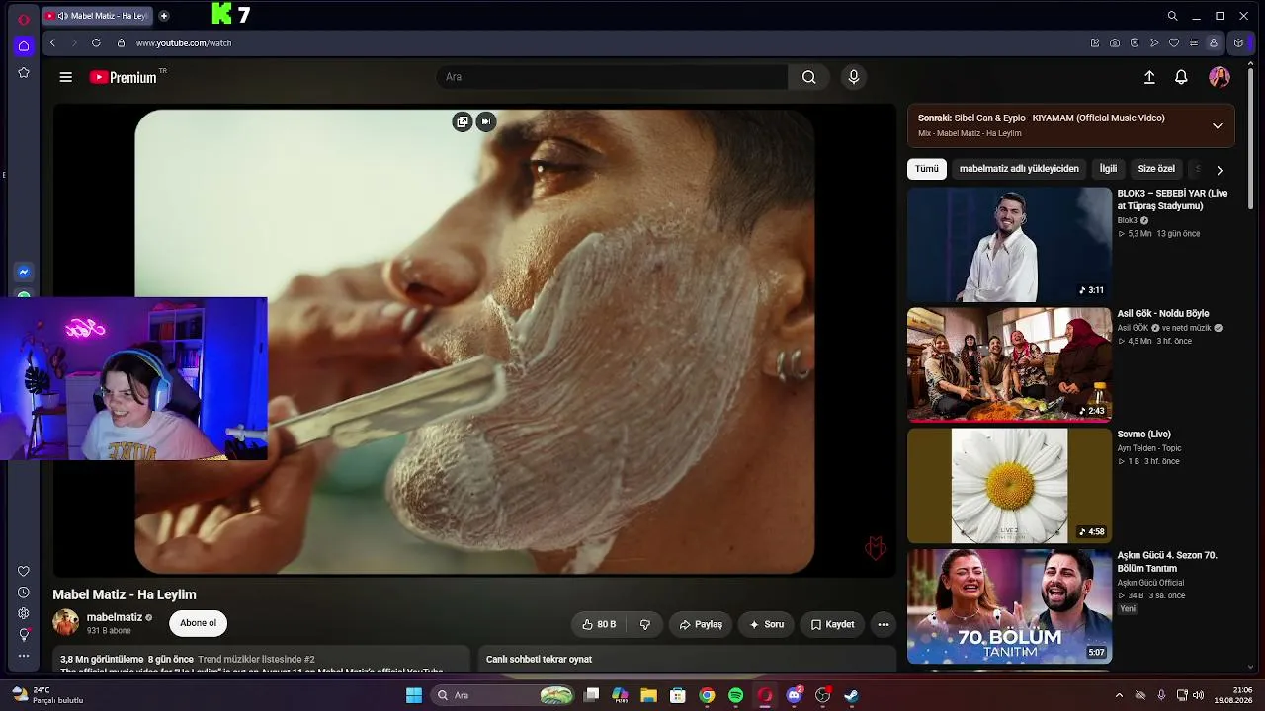The height and width of the screenshot is (711, 1265).
Task: Open the mabelmatiz channel avatar
Action: point(65,623)
